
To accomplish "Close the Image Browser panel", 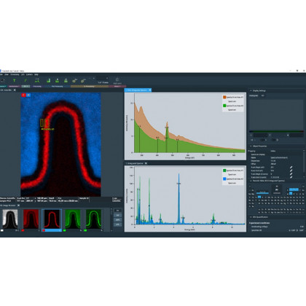I will coord(18,205).
